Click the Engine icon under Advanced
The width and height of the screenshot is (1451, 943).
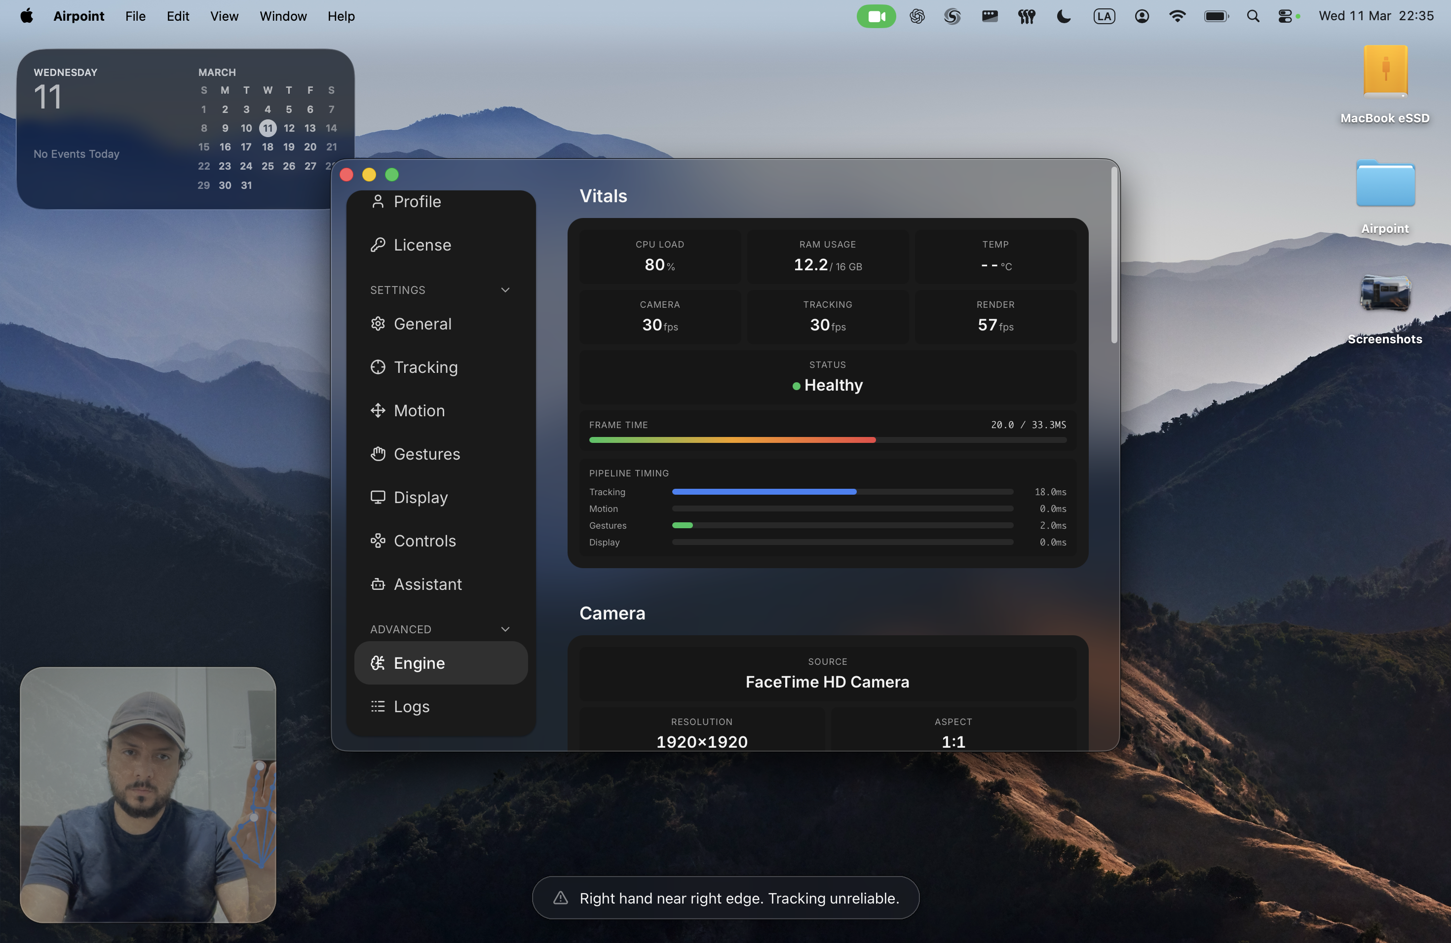point(378,663)
